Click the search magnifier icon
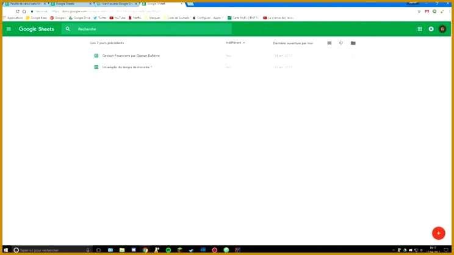 [x=68, y=29]
